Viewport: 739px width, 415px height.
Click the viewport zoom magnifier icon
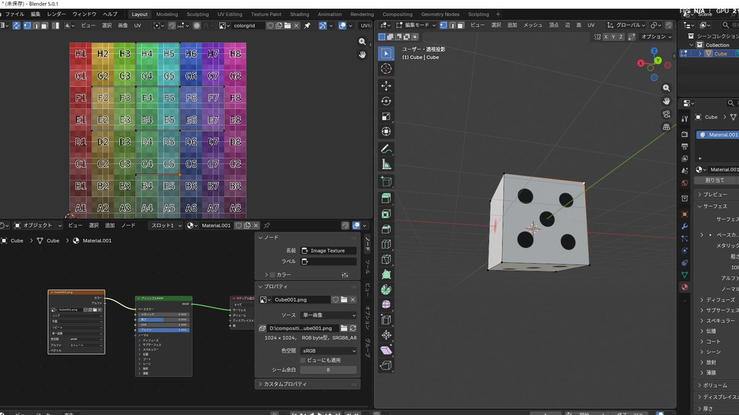click(666, 88)
